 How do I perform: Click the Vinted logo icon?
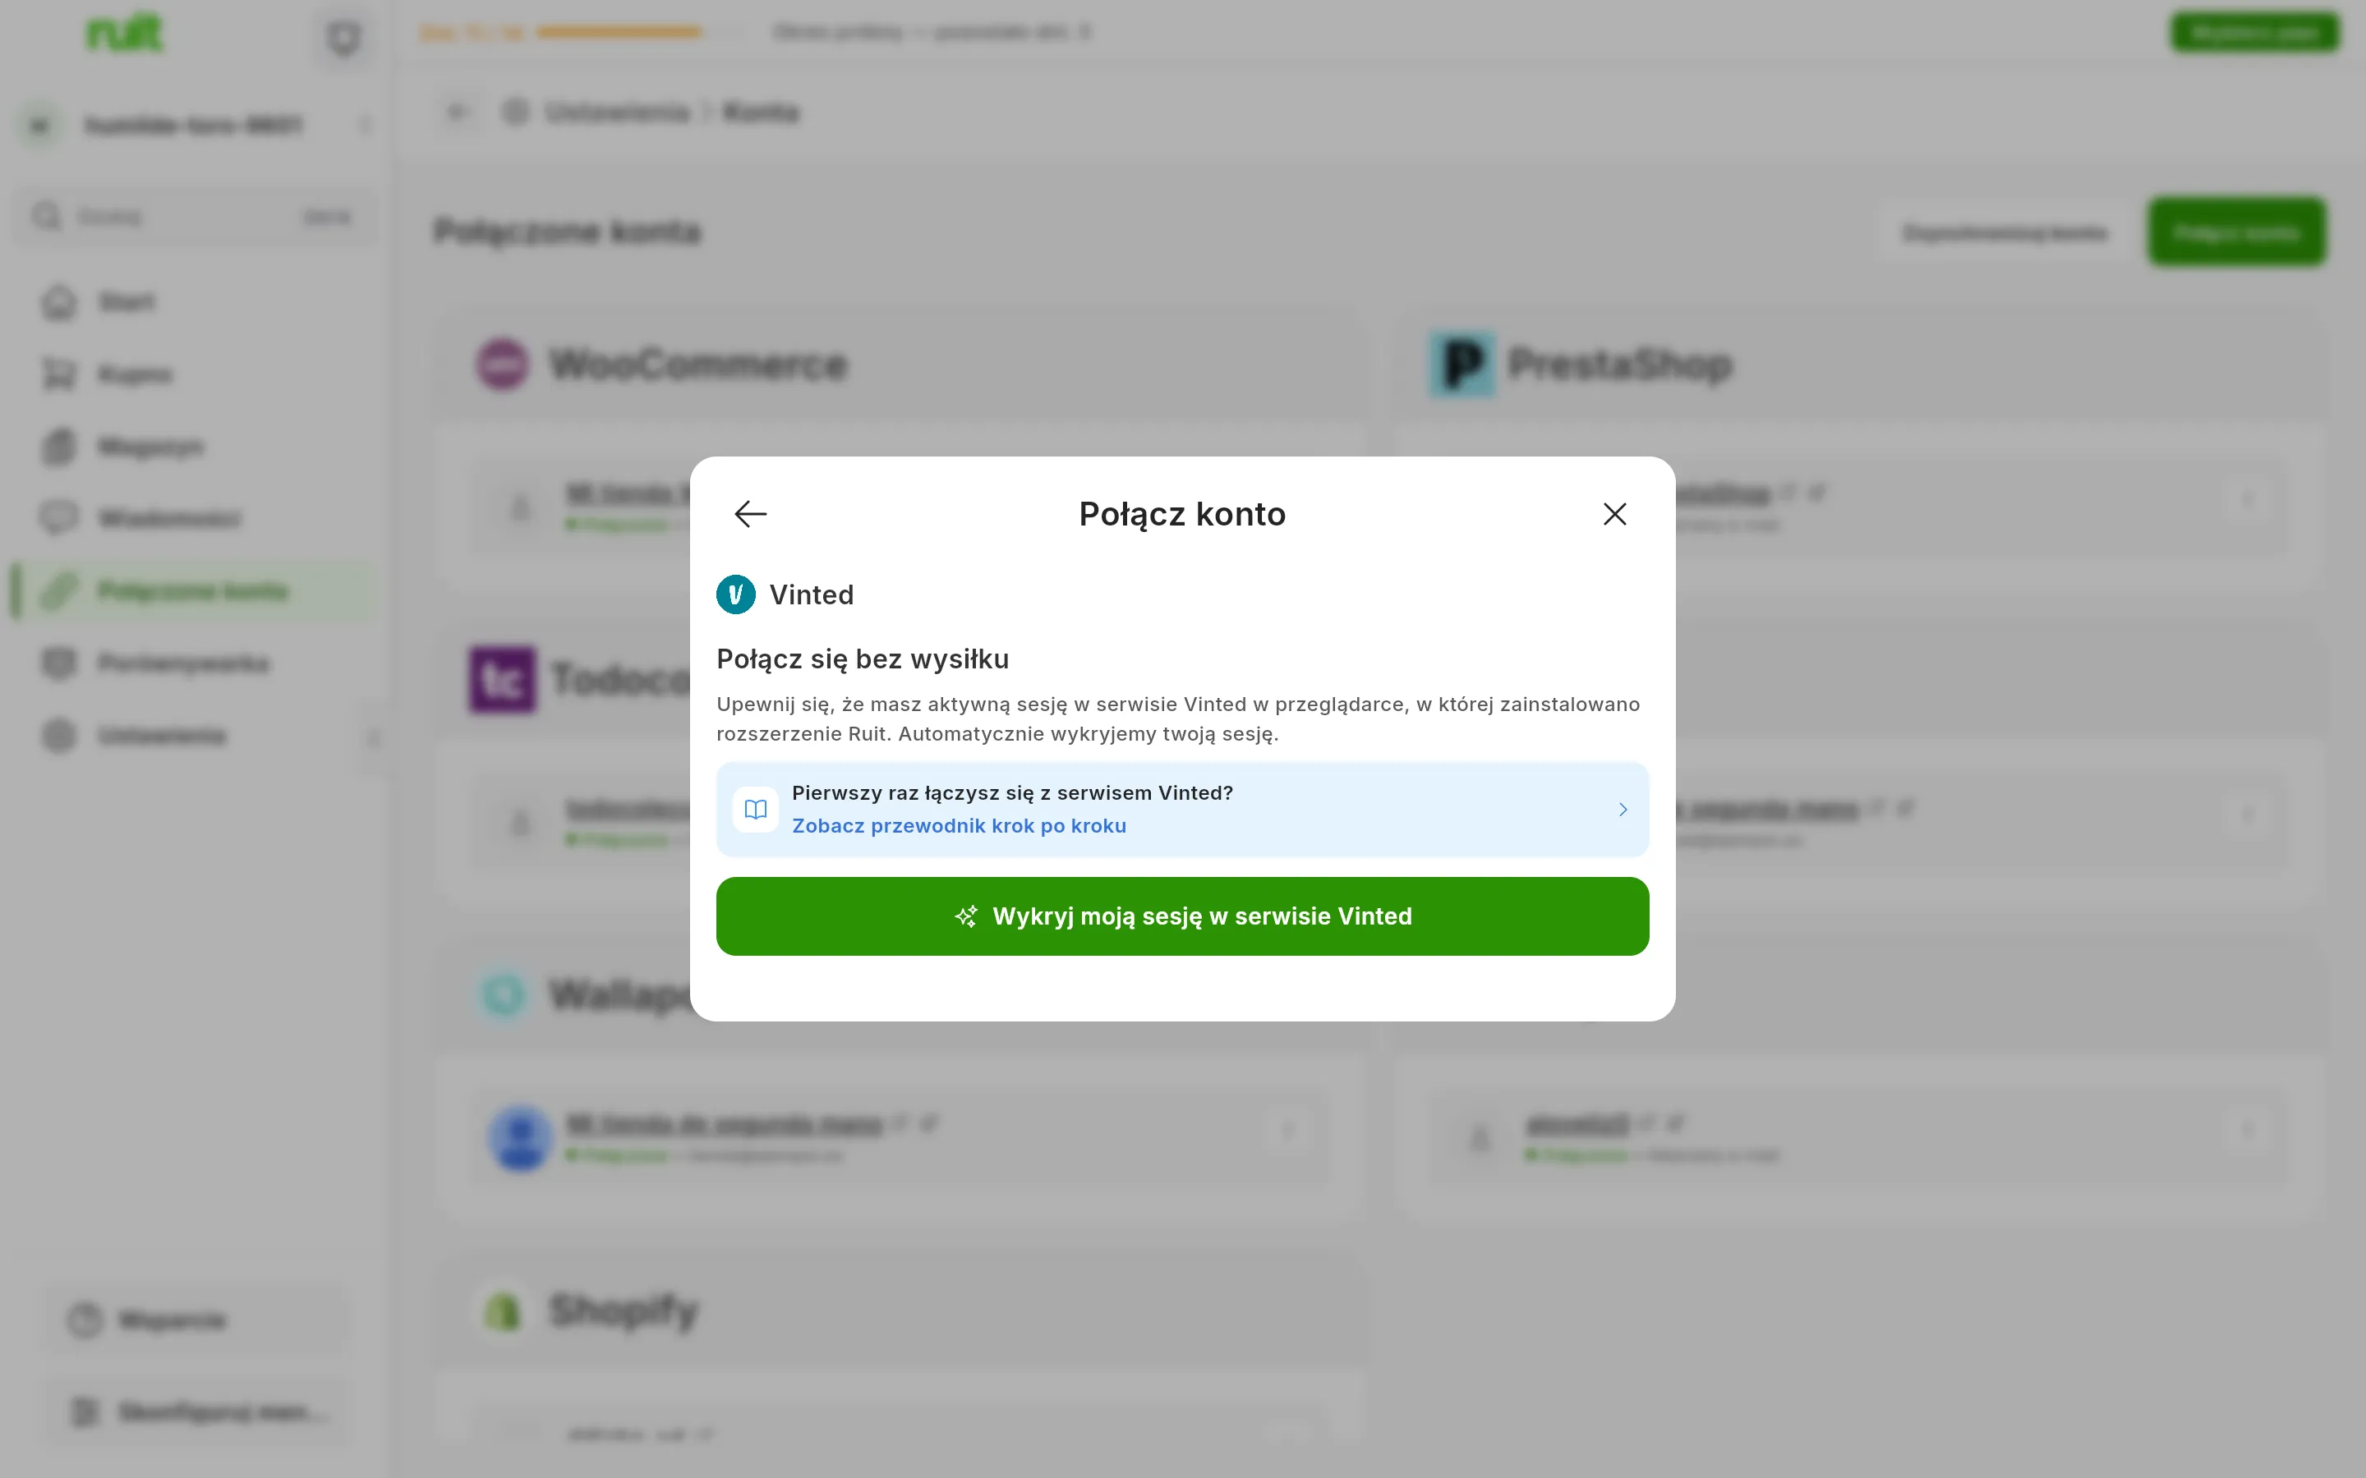click(x=735, y=594)
